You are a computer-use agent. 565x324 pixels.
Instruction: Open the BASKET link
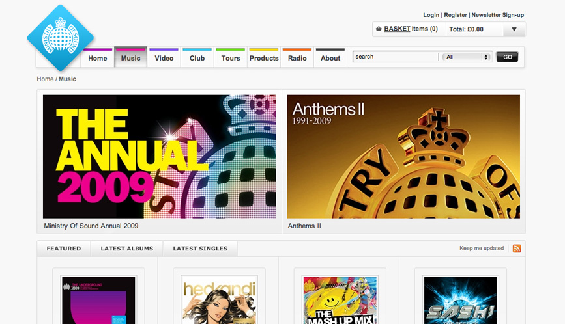click(397, 29)
